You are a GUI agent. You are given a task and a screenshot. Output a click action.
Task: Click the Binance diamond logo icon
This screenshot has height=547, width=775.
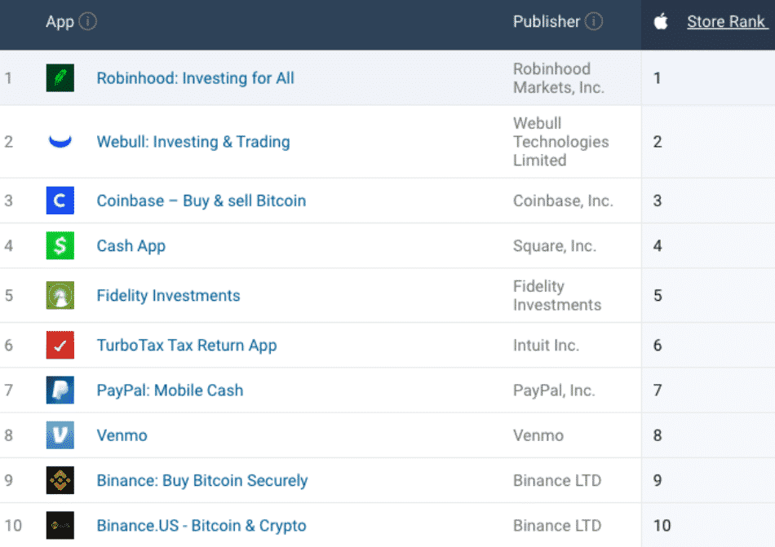tap(60, 481)
